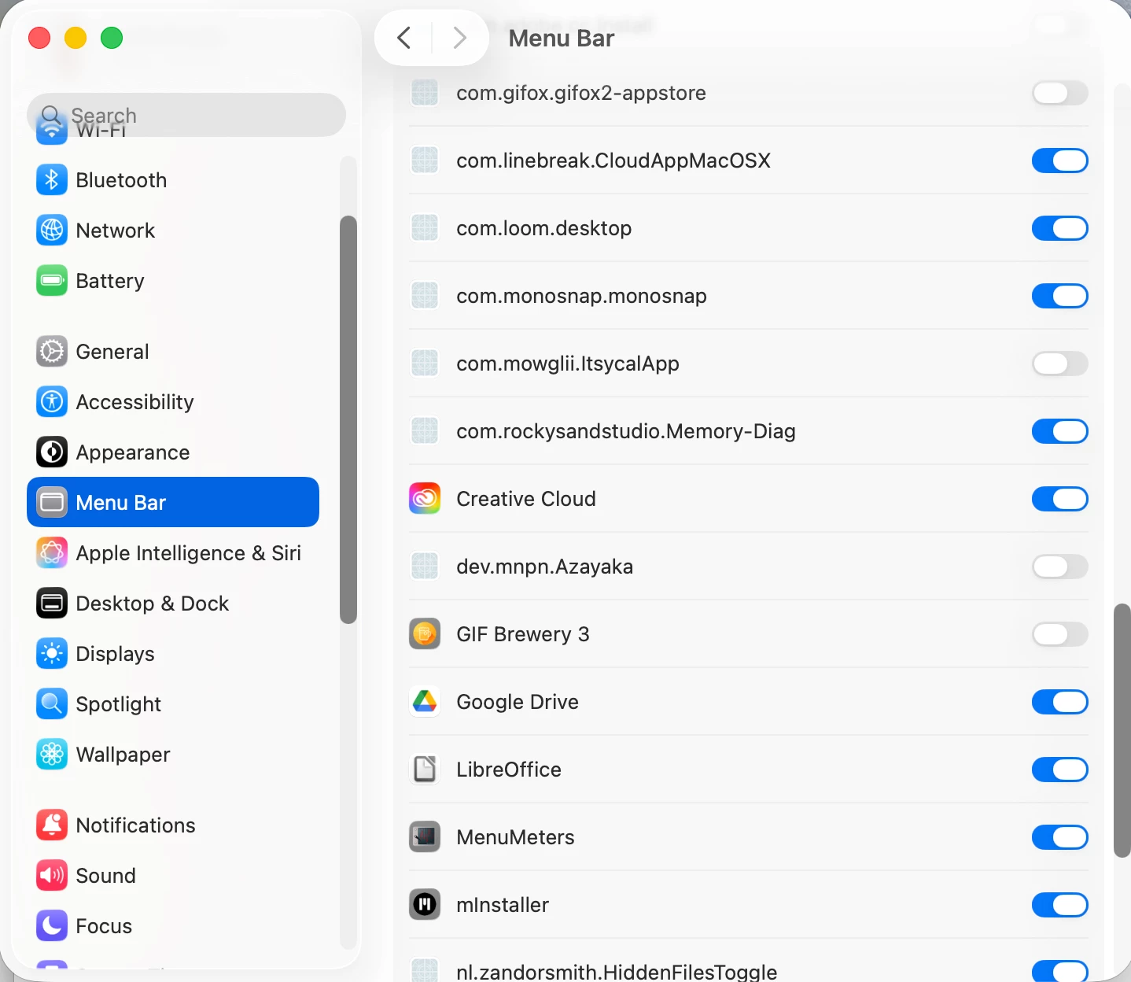Image resolution: width=1131 pixels, height=982 pixels.
Task: Click the sidebar vertical scrollbar
Action: point(348,419)
